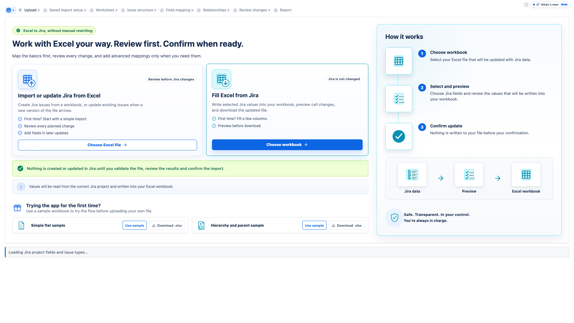Click the Fill Excel download icon
574x323 pixels.
coord(222,79)
